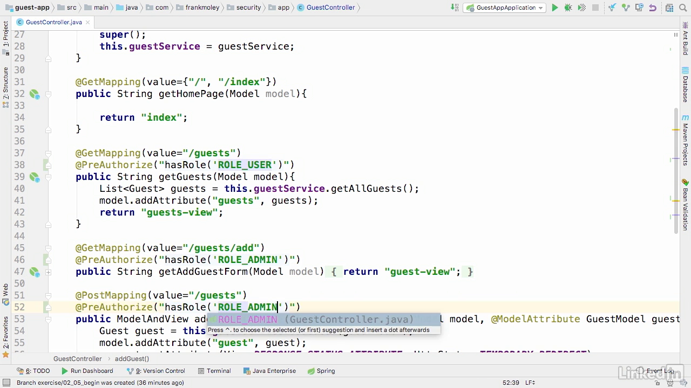Screen dimensions: 691x388
Task: Toggle fold marker at line 39 getGuests
Action: tap(48, 177)
